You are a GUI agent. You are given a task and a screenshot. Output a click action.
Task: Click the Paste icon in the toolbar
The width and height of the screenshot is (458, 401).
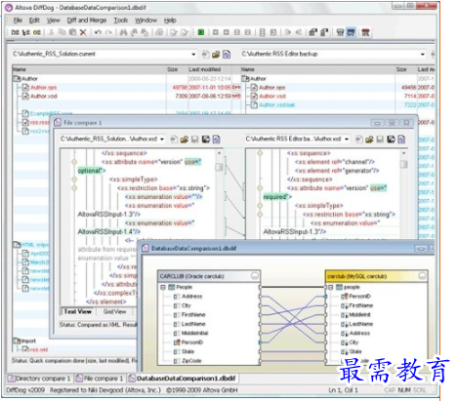pos(72,32)
